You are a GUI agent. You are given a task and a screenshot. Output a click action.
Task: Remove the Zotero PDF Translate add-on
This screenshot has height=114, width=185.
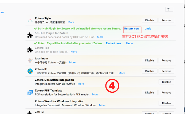(166, 93)
